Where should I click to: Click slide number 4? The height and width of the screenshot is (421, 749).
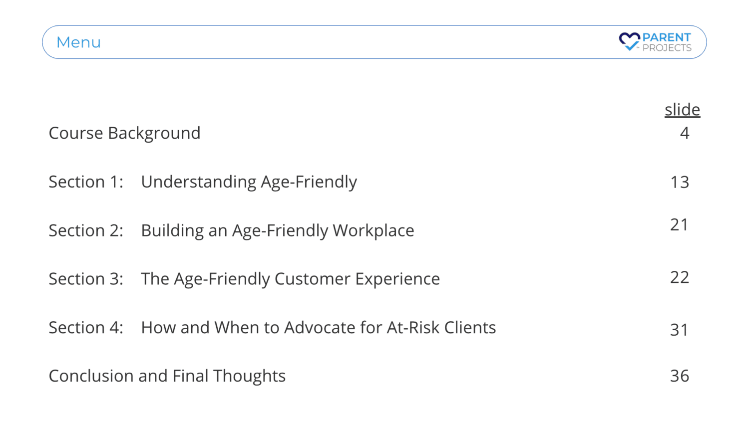pyautogui.click(x=685, y=133)
